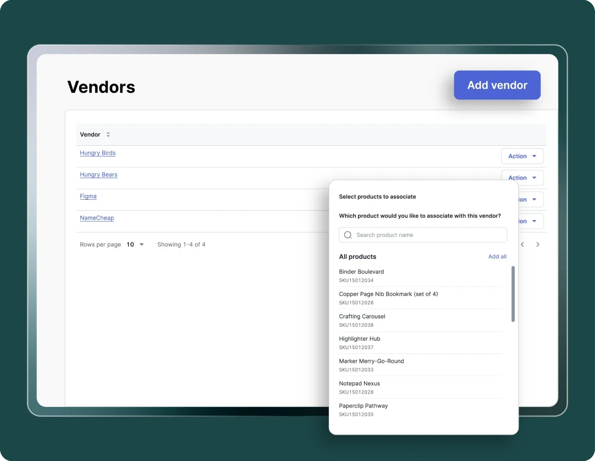The image size is (595, 461).
Task: Click the Add vendor button
Action: click(x=497, y=85)
